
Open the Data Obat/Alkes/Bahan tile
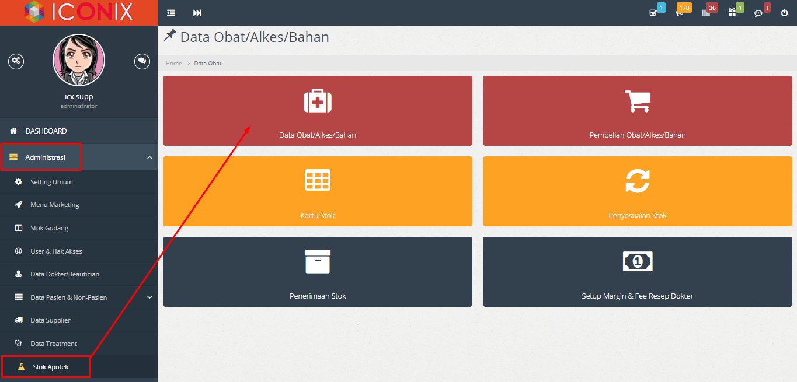click(317, 111)
